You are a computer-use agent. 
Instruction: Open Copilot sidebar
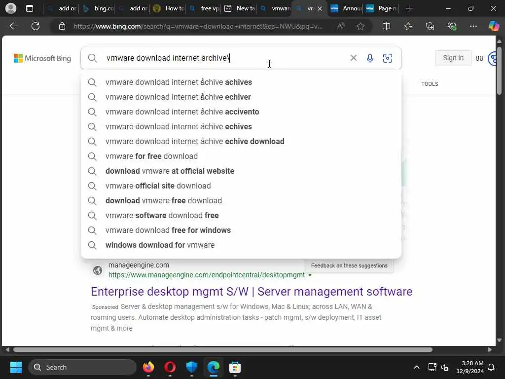[494, 26]
